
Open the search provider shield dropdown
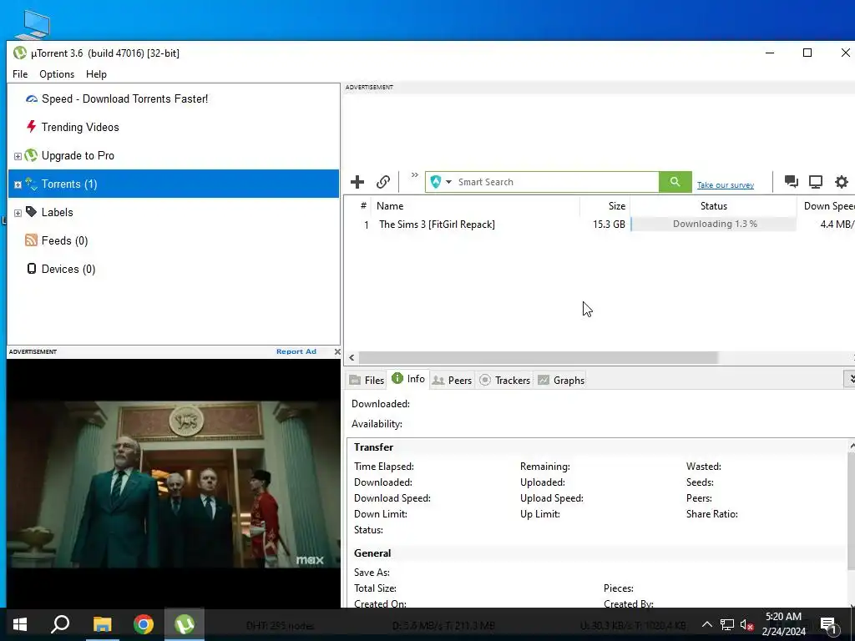[441, 182]
